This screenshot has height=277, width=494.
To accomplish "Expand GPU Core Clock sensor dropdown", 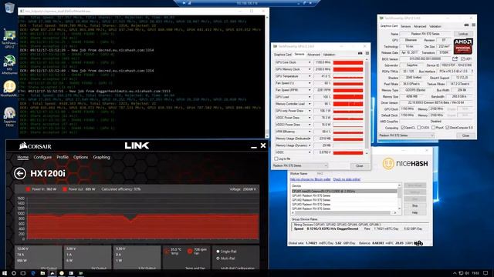I will pos(310,62).
